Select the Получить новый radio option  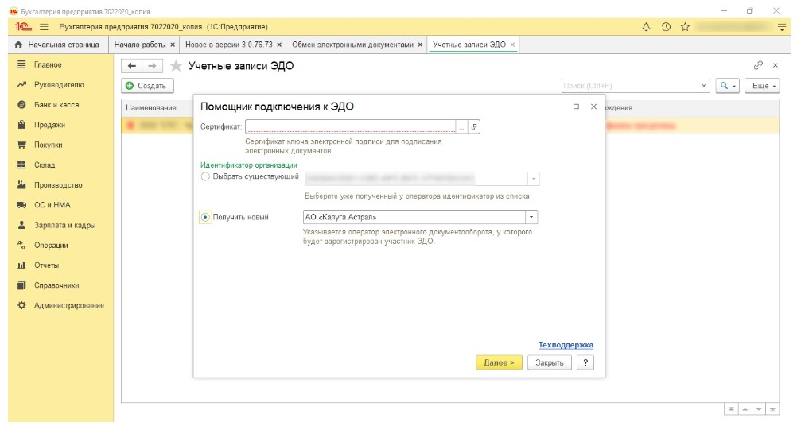point(206,217)
